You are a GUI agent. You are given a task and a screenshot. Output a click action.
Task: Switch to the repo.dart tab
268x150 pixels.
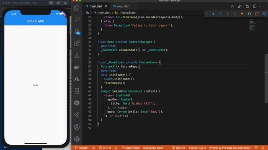click(123, 6)
